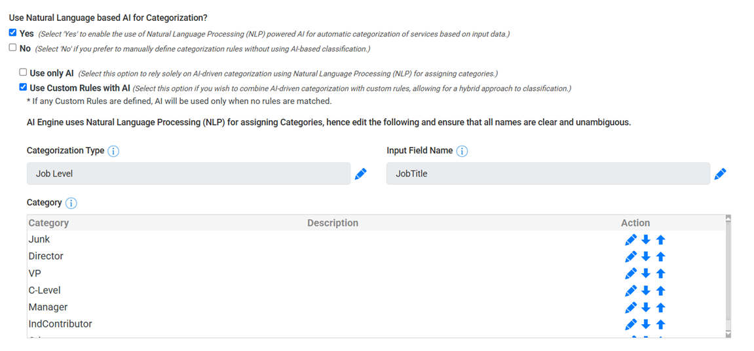Image resolution: width=754 pixels, height=351 pixels.
Task: Move Manager category up
Action: coord(660,308)
